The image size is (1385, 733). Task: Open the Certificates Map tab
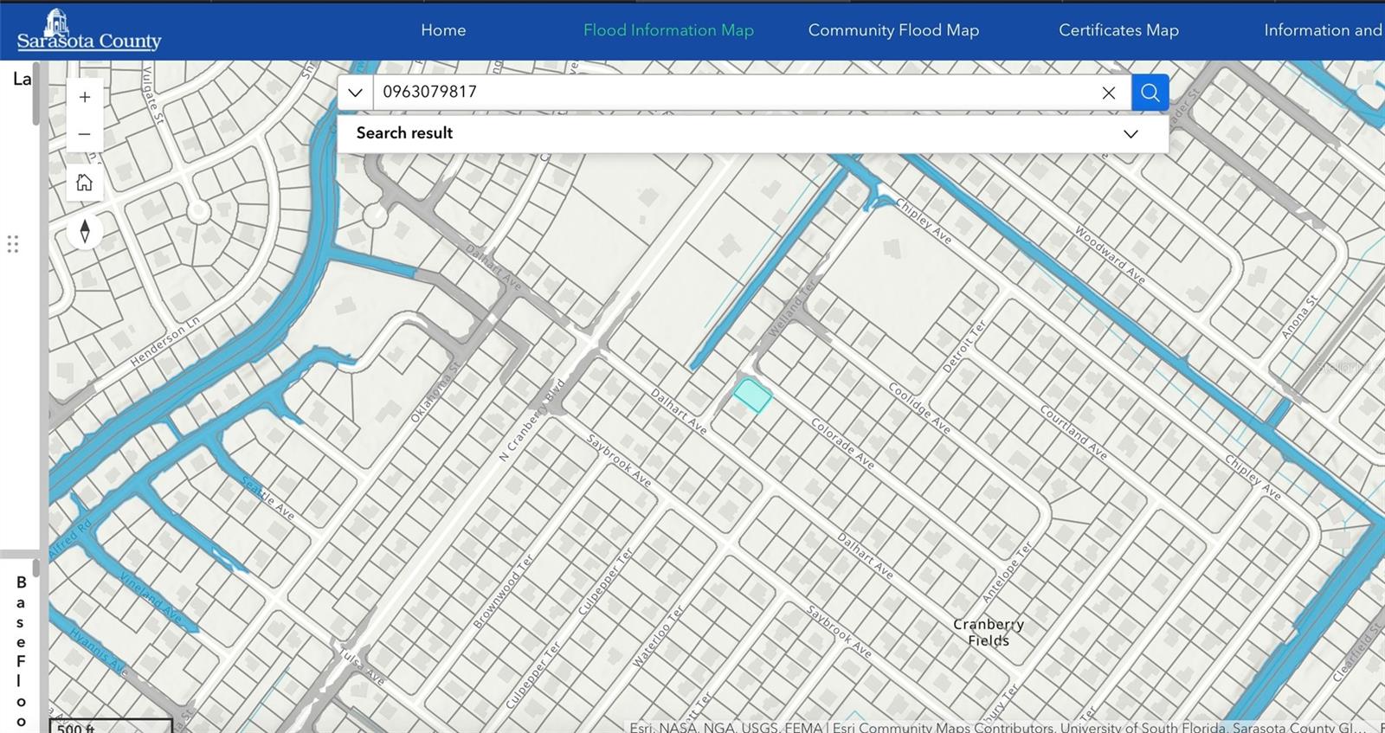[1118, 30]
